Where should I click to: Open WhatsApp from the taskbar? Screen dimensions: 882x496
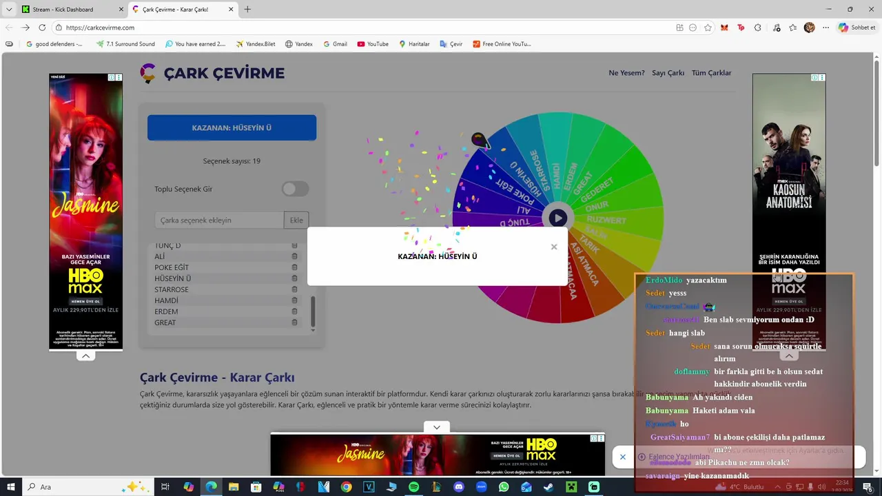[504, 487]
